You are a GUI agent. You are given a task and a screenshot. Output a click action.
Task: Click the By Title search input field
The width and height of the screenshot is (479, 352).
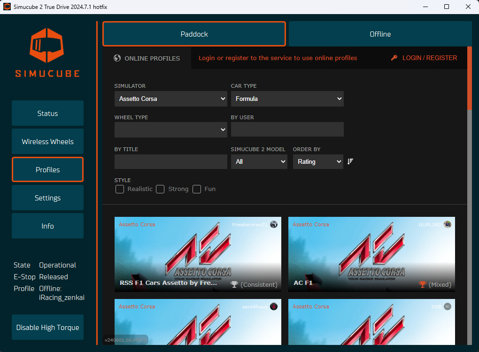tap(170, 161)
